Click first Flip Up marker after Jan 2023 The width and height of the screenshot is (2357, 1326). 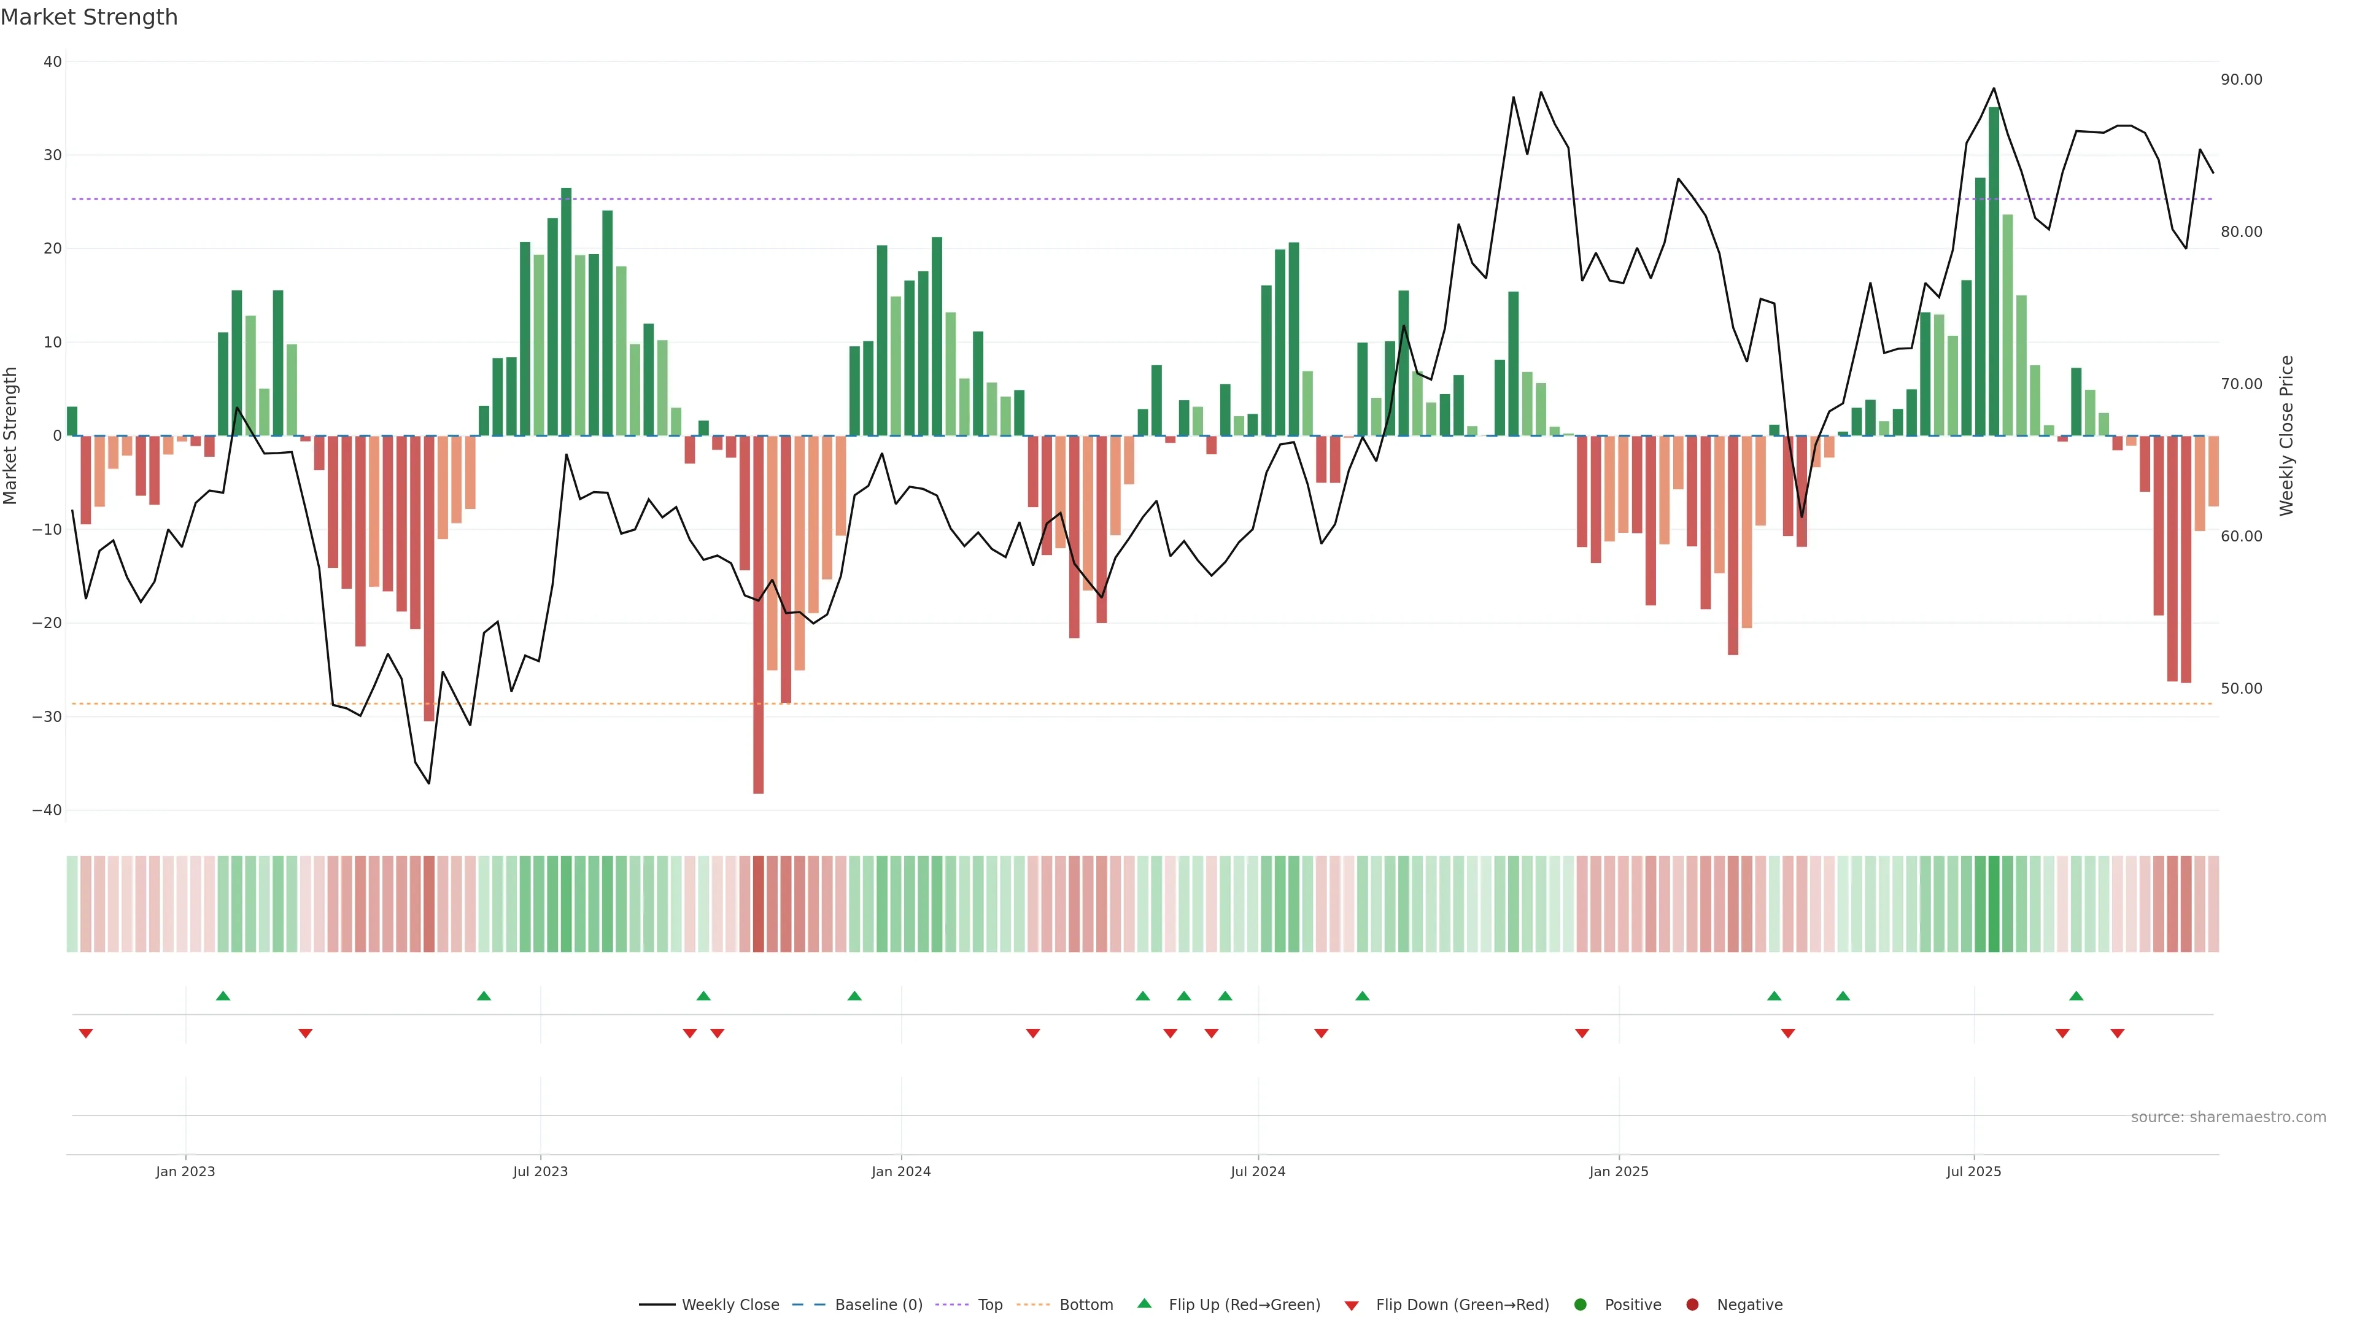(223, 996)
